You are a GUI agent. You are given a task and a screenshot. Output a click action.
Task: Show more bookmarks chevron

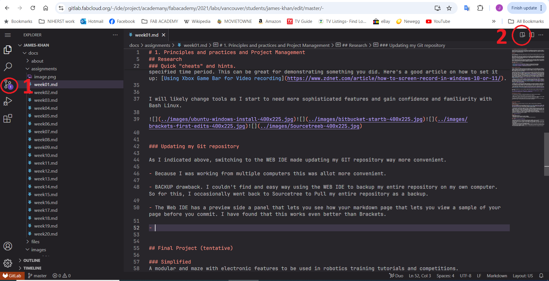(494, 21)
